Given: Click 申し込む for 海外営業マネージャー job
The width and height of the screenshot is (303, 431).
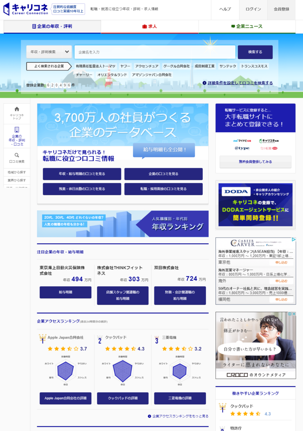Looking at the screenshot, I should [281, 281].
